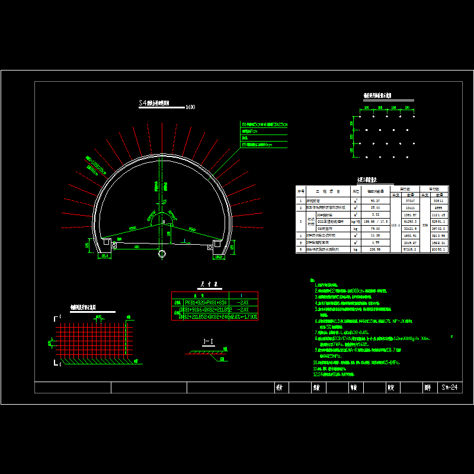Select the 11.28 secondary lining value
Screen dimensions: 474x474
[x=375, y=235]
